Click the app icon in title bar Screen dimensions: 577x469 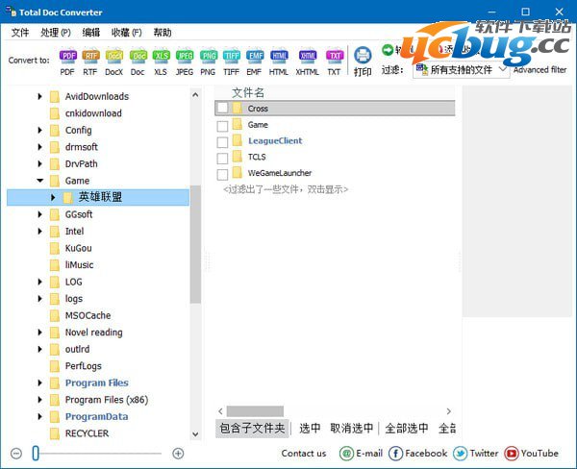coord(11,12)
